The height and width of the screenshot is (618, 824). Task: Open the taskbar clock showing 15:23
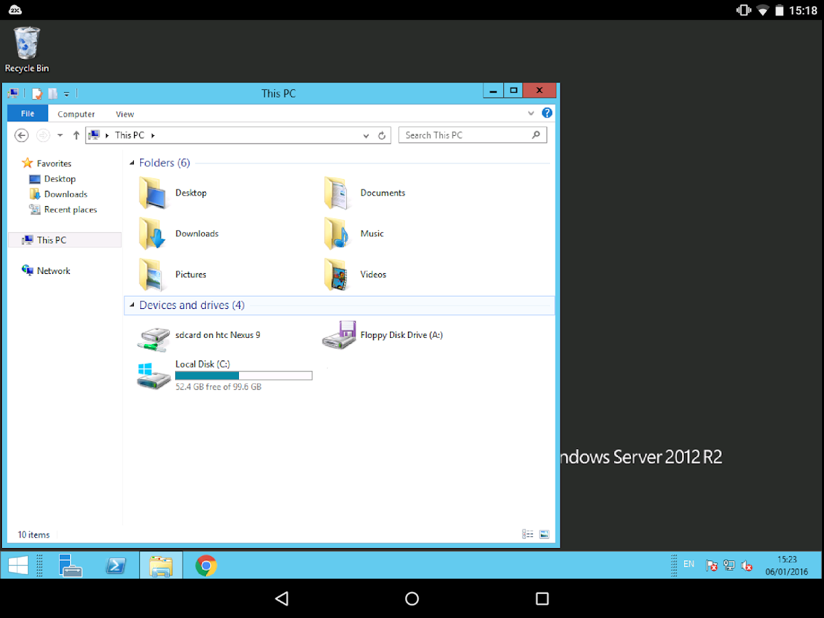point(787,565)
